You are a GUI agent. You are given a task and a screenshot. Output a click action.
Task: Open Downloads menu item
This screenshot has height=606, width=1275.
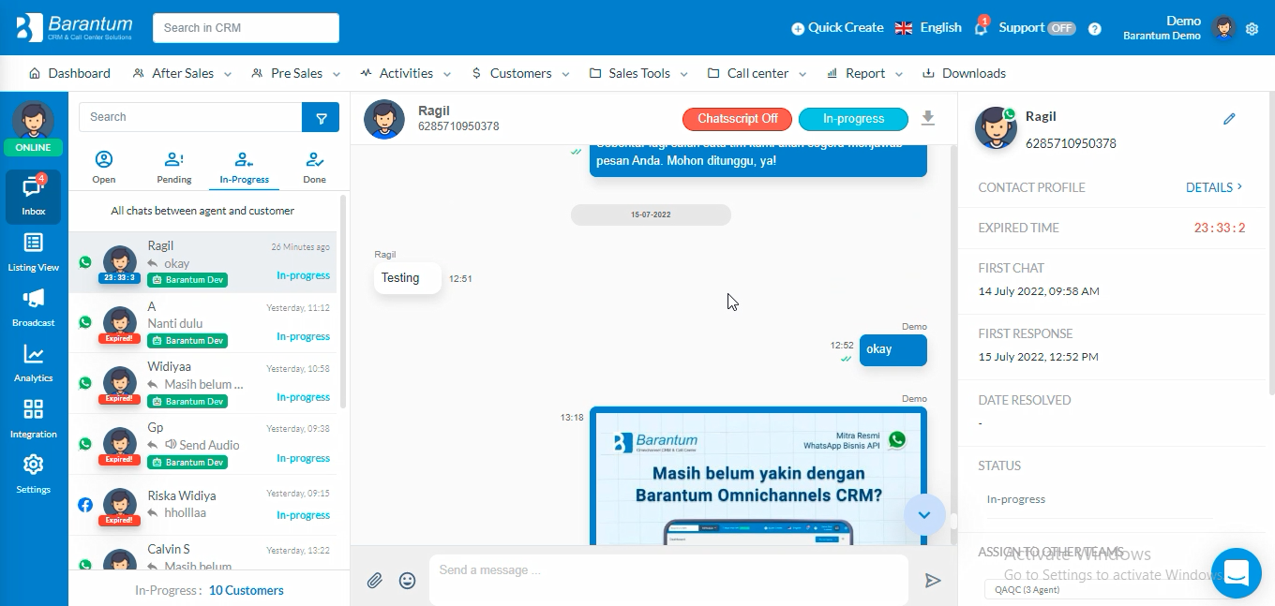click(964, 73)
